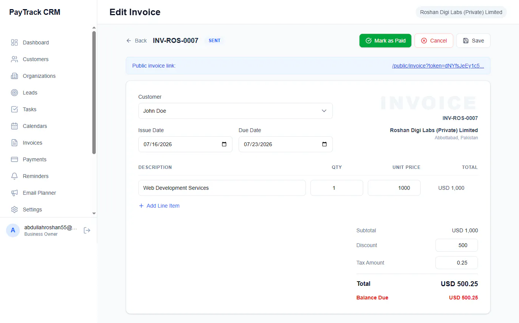The height and width of the screenshot is (323, 519).
Task: Click the SENT status badge
Action: tap(215, 41)
